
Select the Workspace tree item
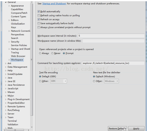[x=17, y=60]
